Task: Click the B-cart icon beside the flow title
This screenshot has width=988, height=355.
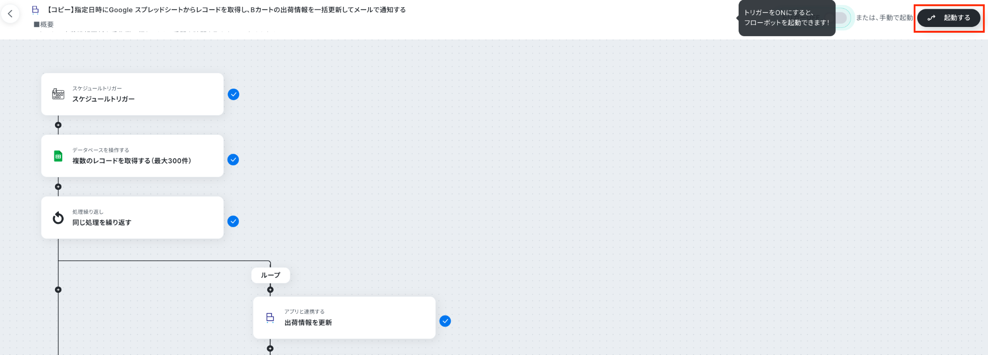Action: pyautogui.click(x=35, y=10)
